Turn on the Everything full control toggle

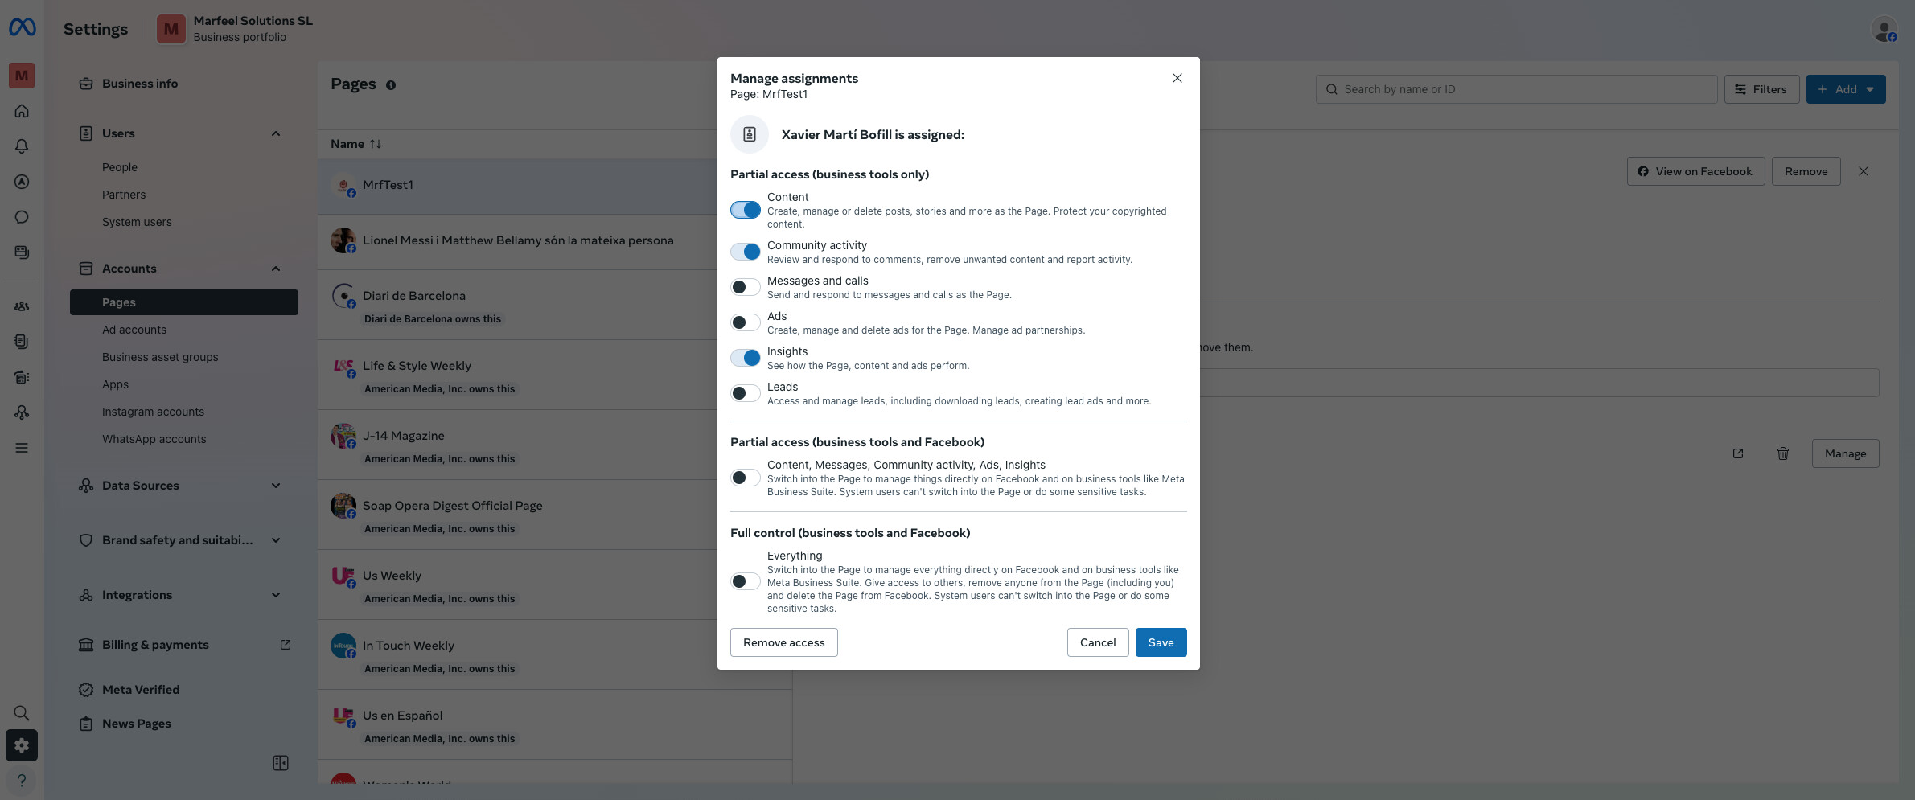coord(745,581)
